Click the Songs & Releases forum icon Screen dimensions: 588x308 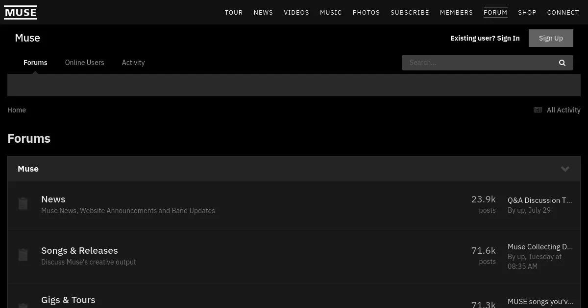(23, 255)
